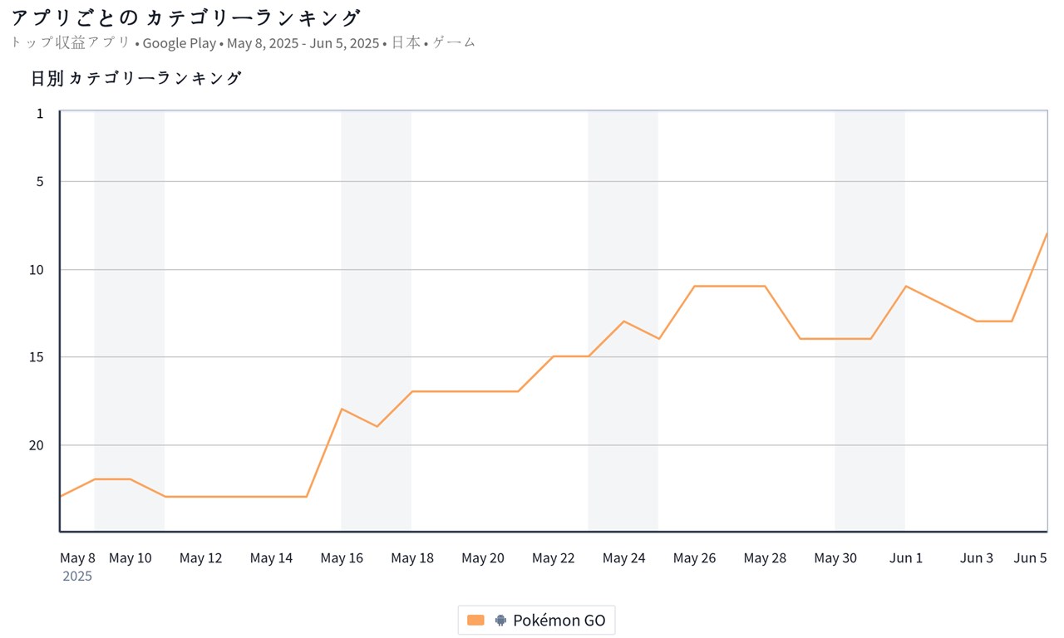Click the May 8 date label
The width and height of the screenshot is (1064, 638).
click(77, 558)
